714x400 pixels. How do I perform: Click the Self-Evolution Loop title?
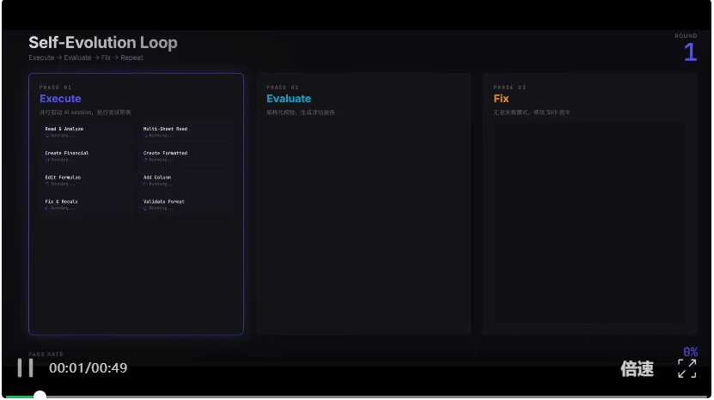point(103,42)
